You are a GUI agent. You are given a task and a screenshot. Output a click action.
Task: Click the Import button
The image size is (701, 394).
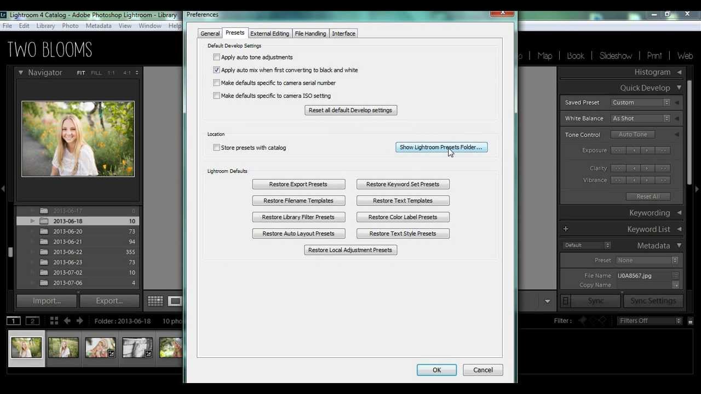47,300
